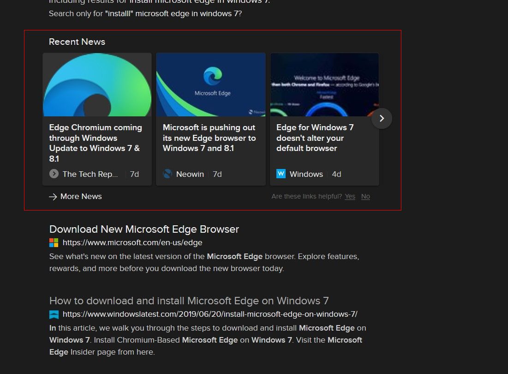Image resolution: width=508 pixels, height=374 pixels.
Task: Open Download New Microsoft Edge Browser result
Action: (x=144, y=229)
